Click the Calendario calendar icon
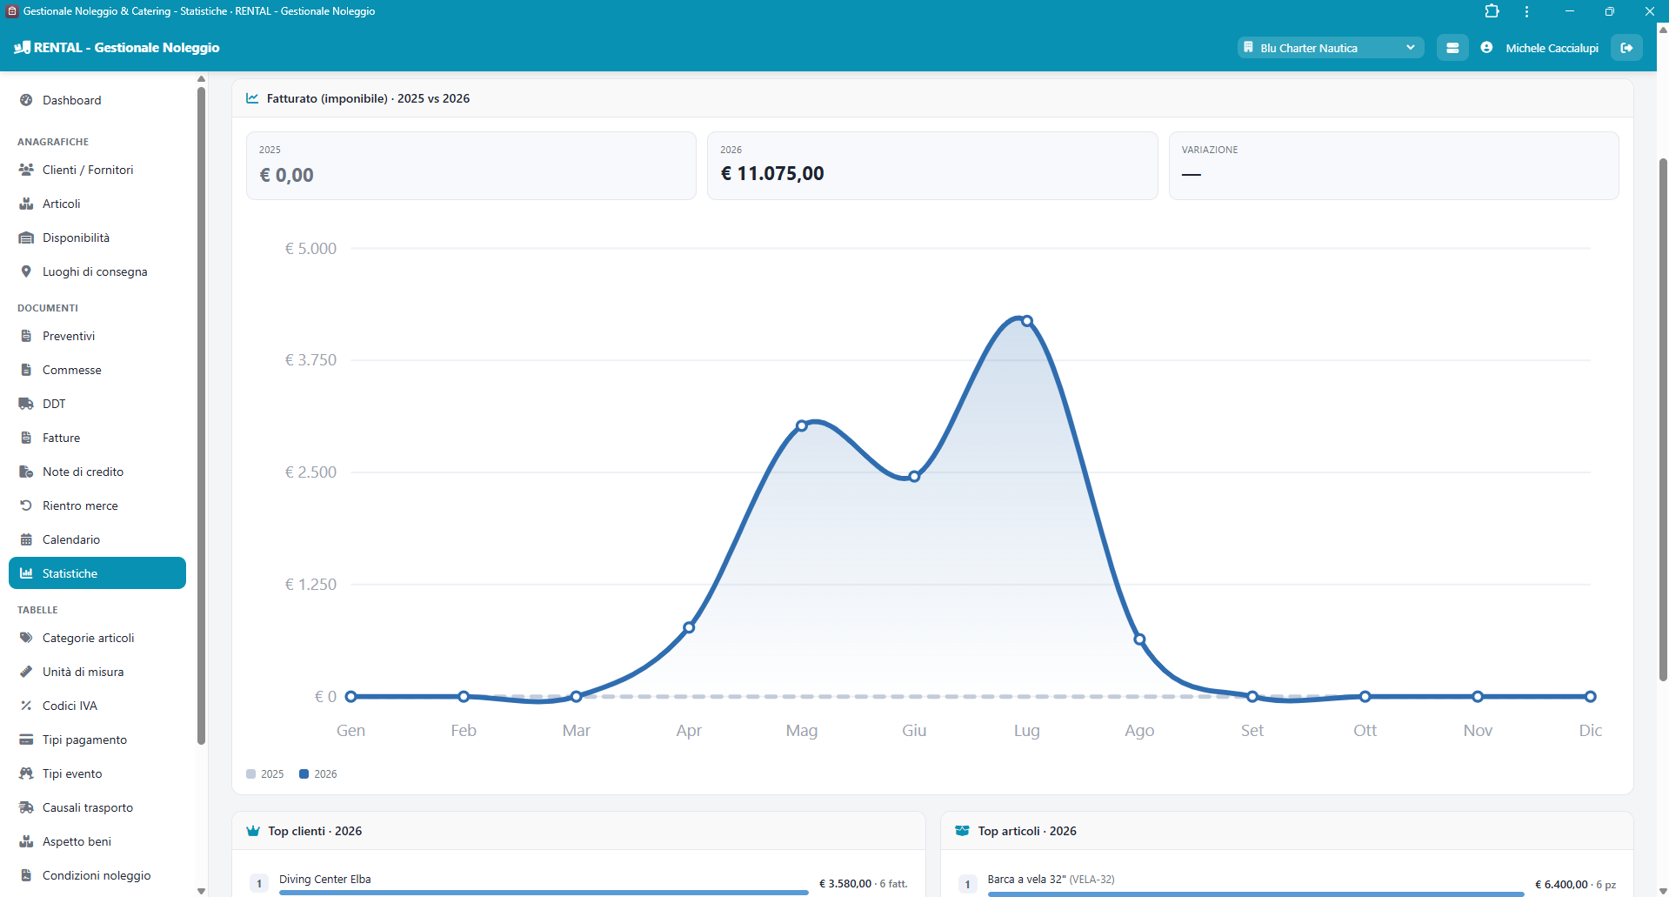The image size is (1669, 897). 26,539
